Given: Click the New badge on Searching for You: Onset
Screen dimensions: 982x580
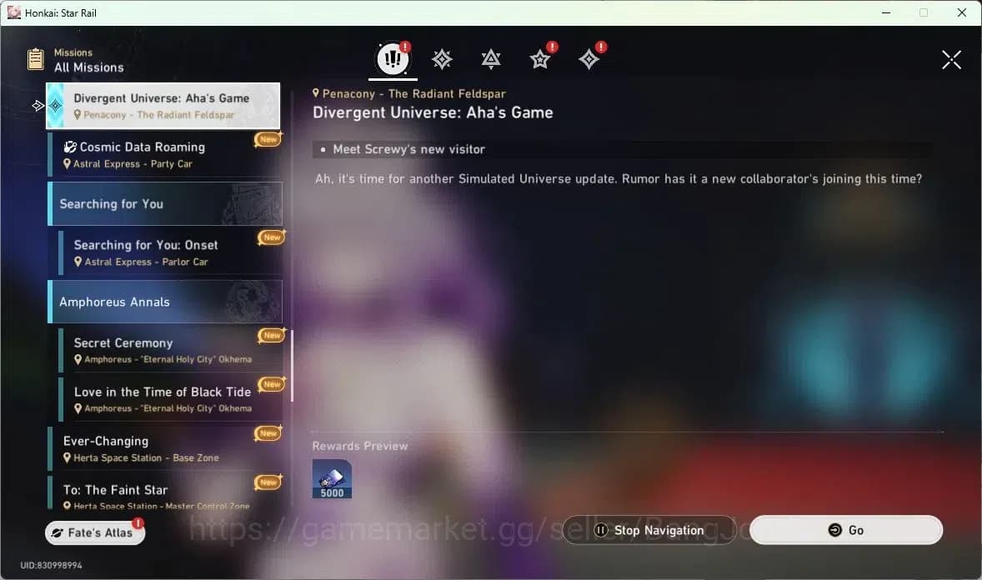Looking at the screenshot, I should (x=272, y=237).
